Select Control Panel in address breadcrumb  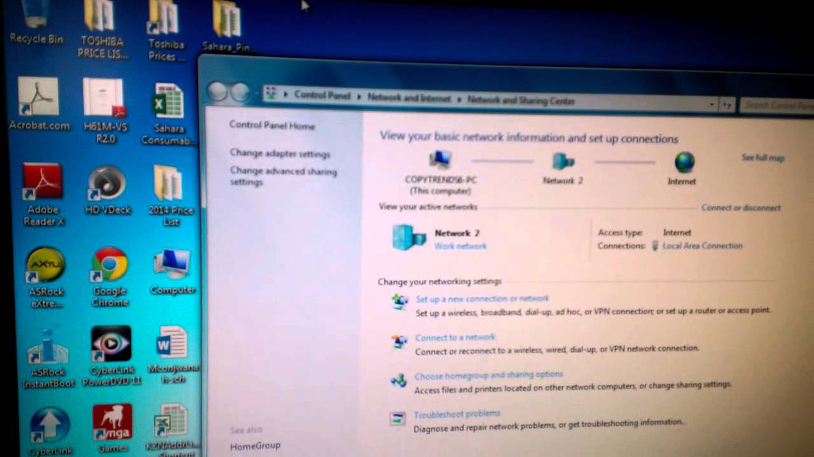click(x=322, y=95)
